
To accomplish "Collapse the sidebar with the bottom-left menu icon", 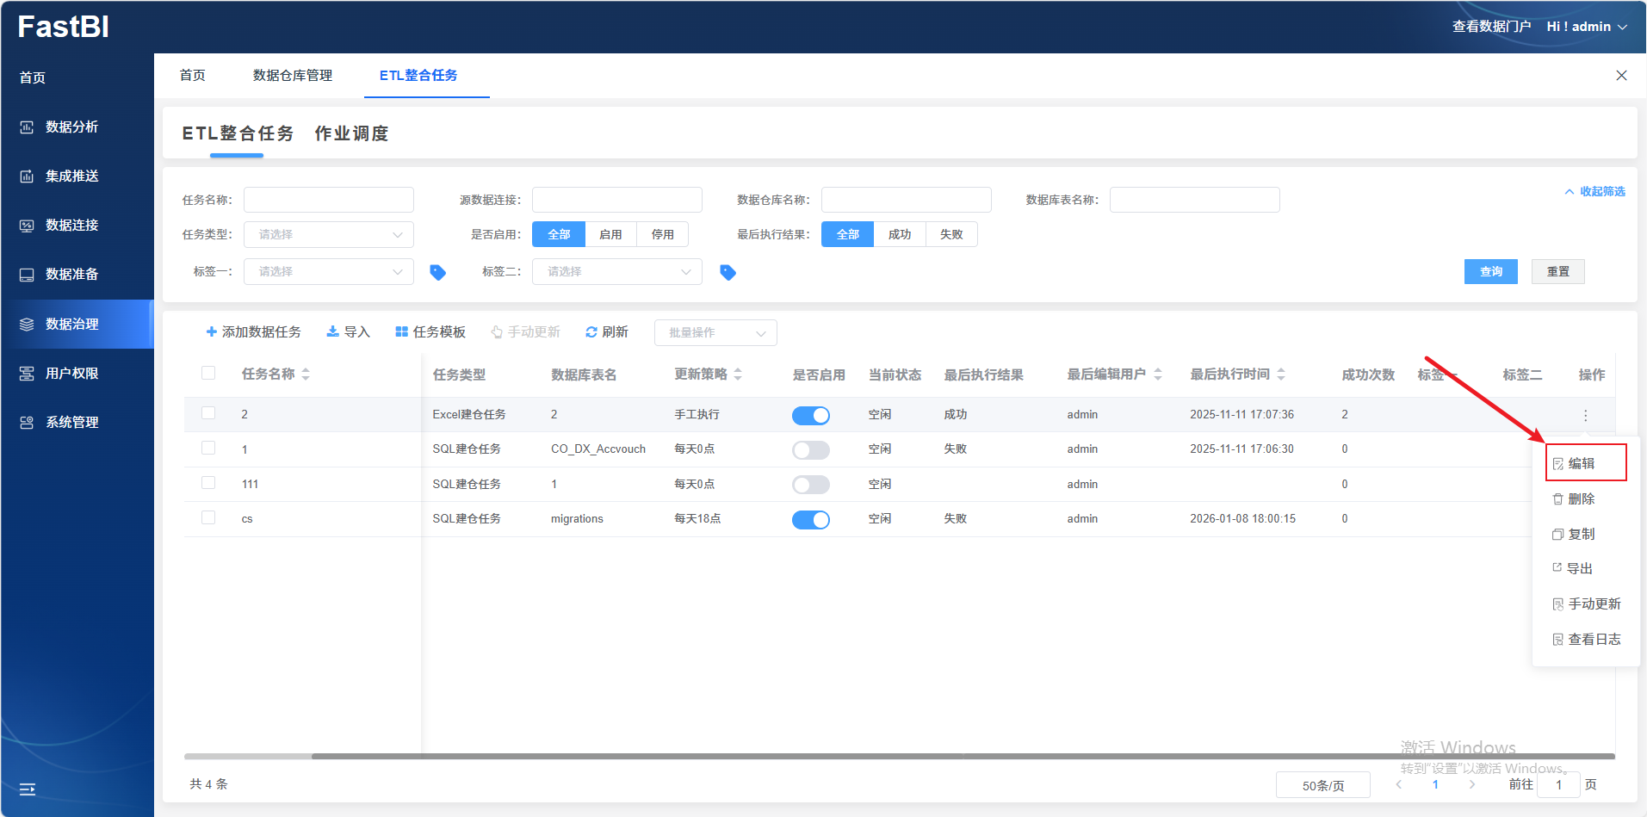I will pos(28,789).
